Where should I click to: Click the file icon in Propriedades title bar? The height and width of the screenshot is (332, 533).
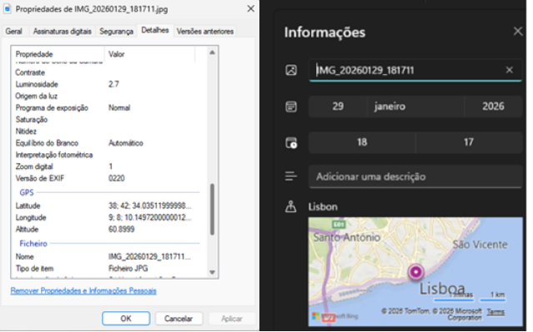click(x=8, y=9)
